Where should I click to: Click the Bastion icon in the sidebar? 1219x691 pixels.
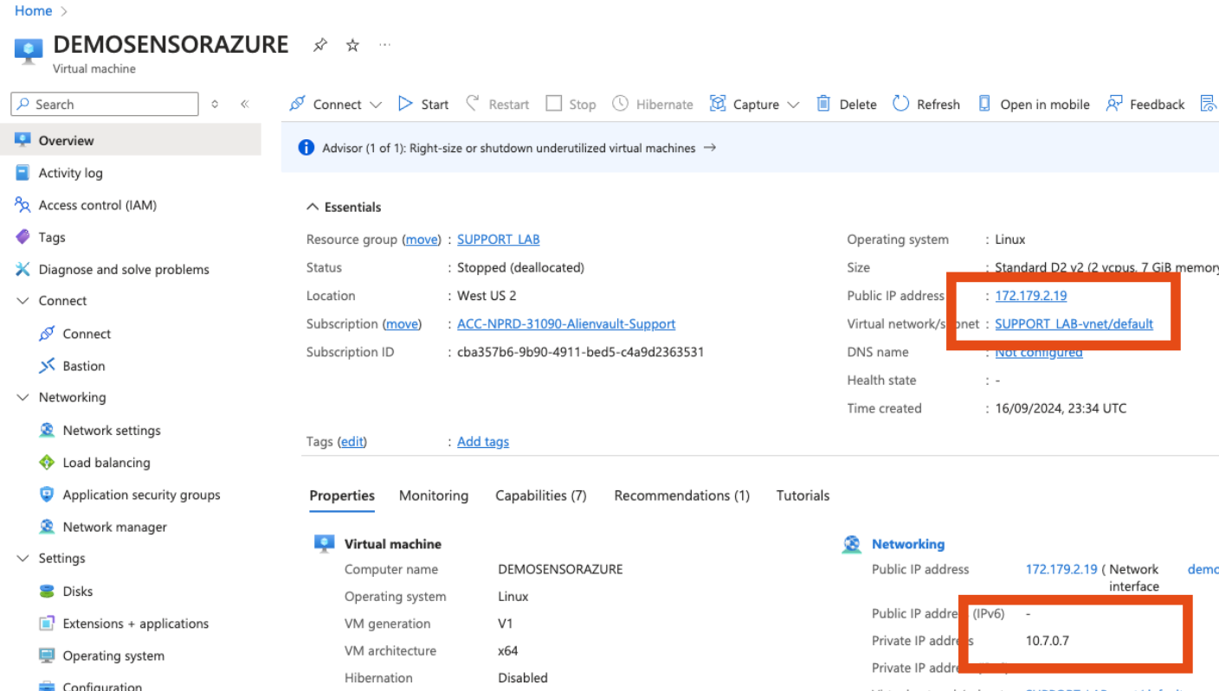tap(47, 366)
